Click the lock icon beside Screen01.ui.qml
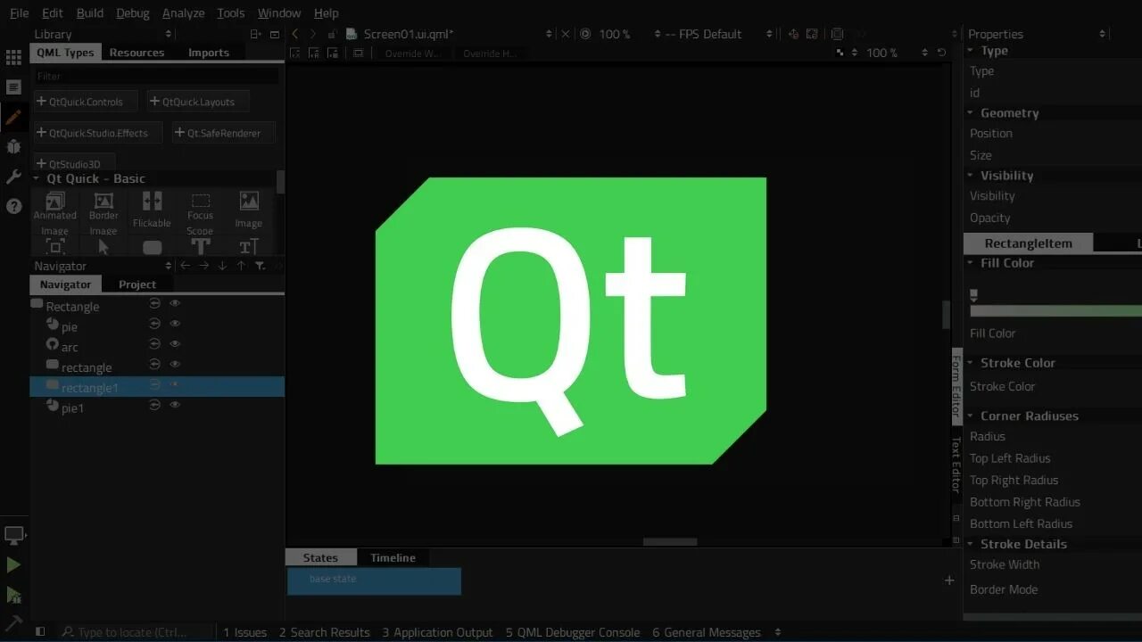 point(332,34)
